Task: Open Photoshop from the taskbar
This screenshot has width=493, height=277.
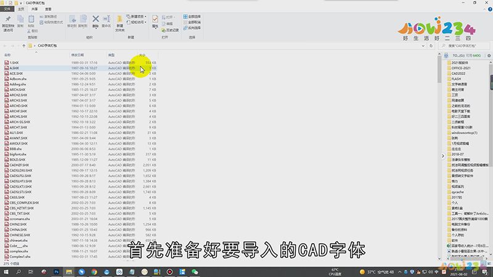Action: 56,272
